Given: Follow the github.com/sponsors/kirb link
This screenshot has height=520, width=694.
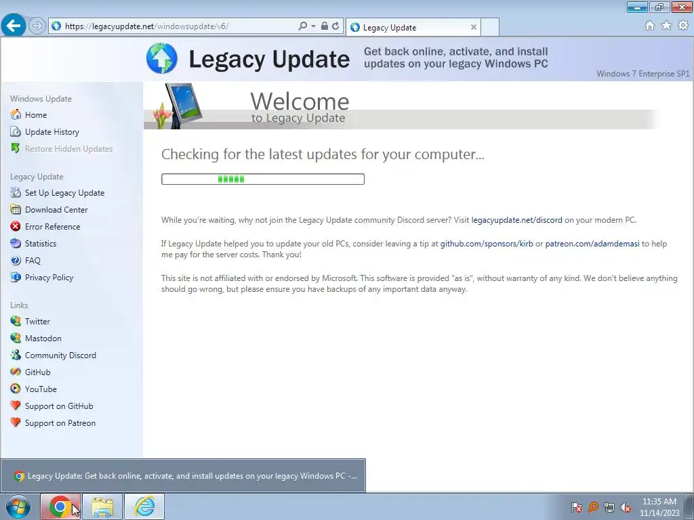Looking at the screenshot, I should (487, 244).
